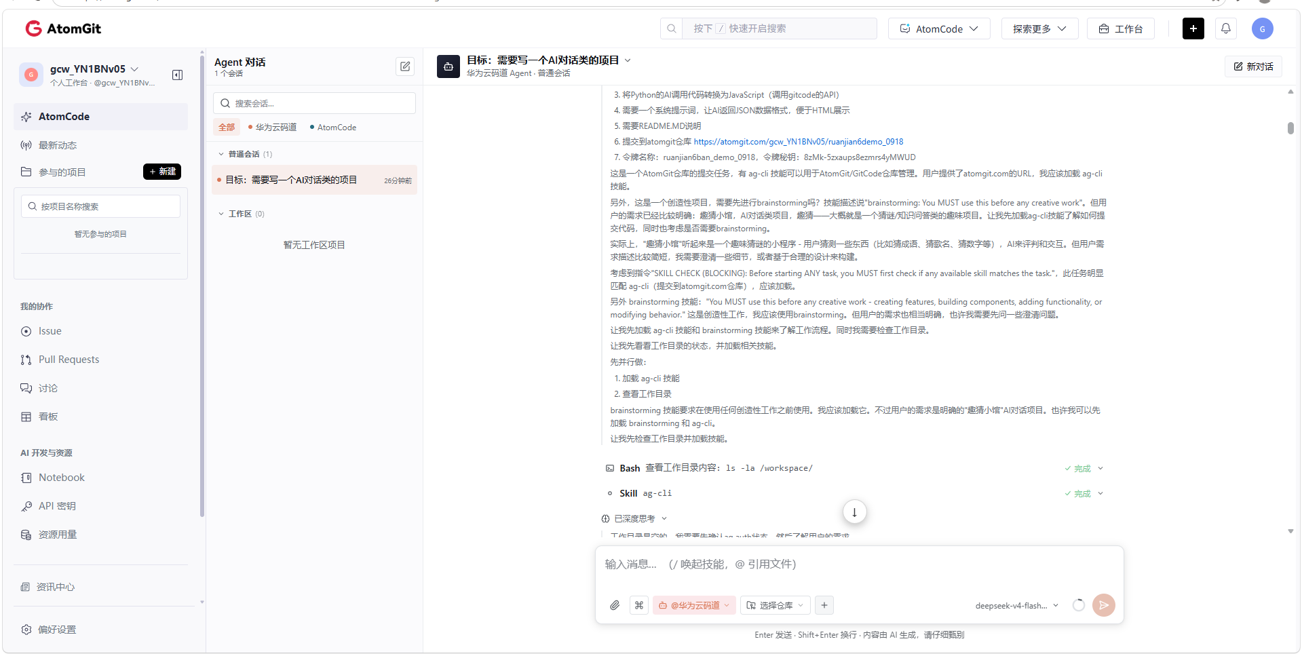Open Issue in sidebar
The width and height of the screenshot is (1302, 654).
click(50, 331)
